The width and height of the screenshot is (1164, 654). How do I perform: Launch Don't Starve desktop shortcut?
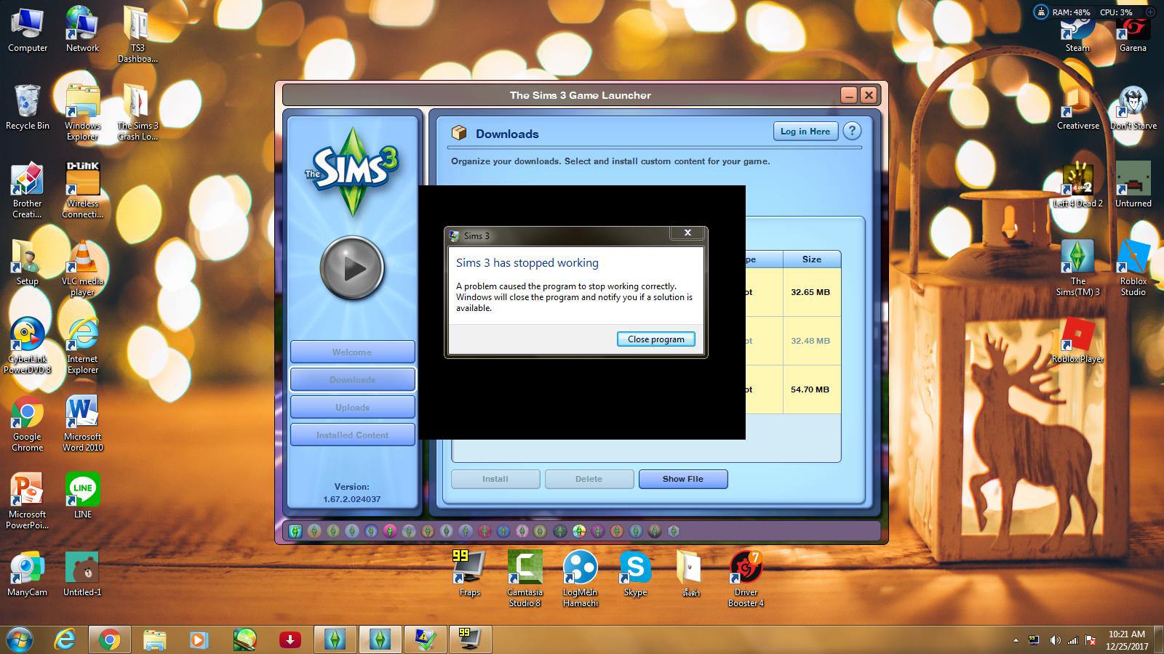click(1133, 108)
